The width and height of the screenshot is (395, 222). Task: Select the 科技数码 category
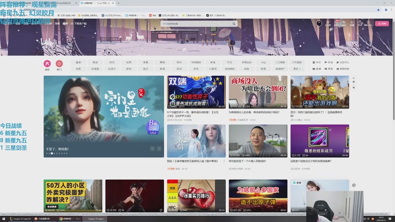(x=196, y=62)
